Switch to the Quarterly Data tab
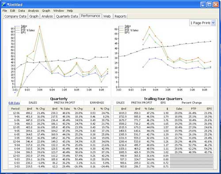This screenshot has height=174, width=221. tap(67, 16)
